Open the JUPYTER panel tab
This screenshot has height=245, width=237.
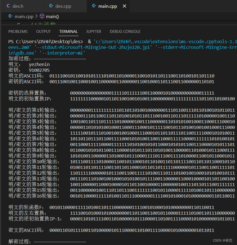(x=93, y=31)
